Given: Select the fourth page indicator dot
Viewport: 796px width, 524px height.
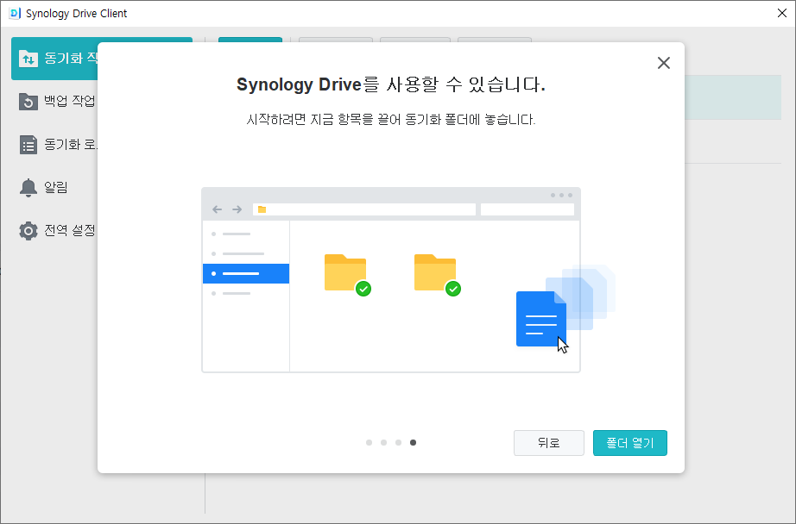Looking at the screenshot, I should [414, 442].
